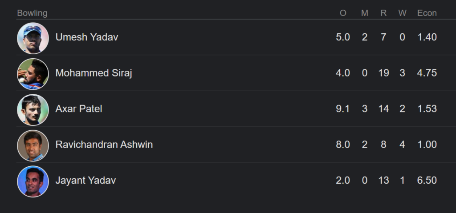Open Umesh Yadav's profile photo
The image size is (456, 213).
(33, 38)
